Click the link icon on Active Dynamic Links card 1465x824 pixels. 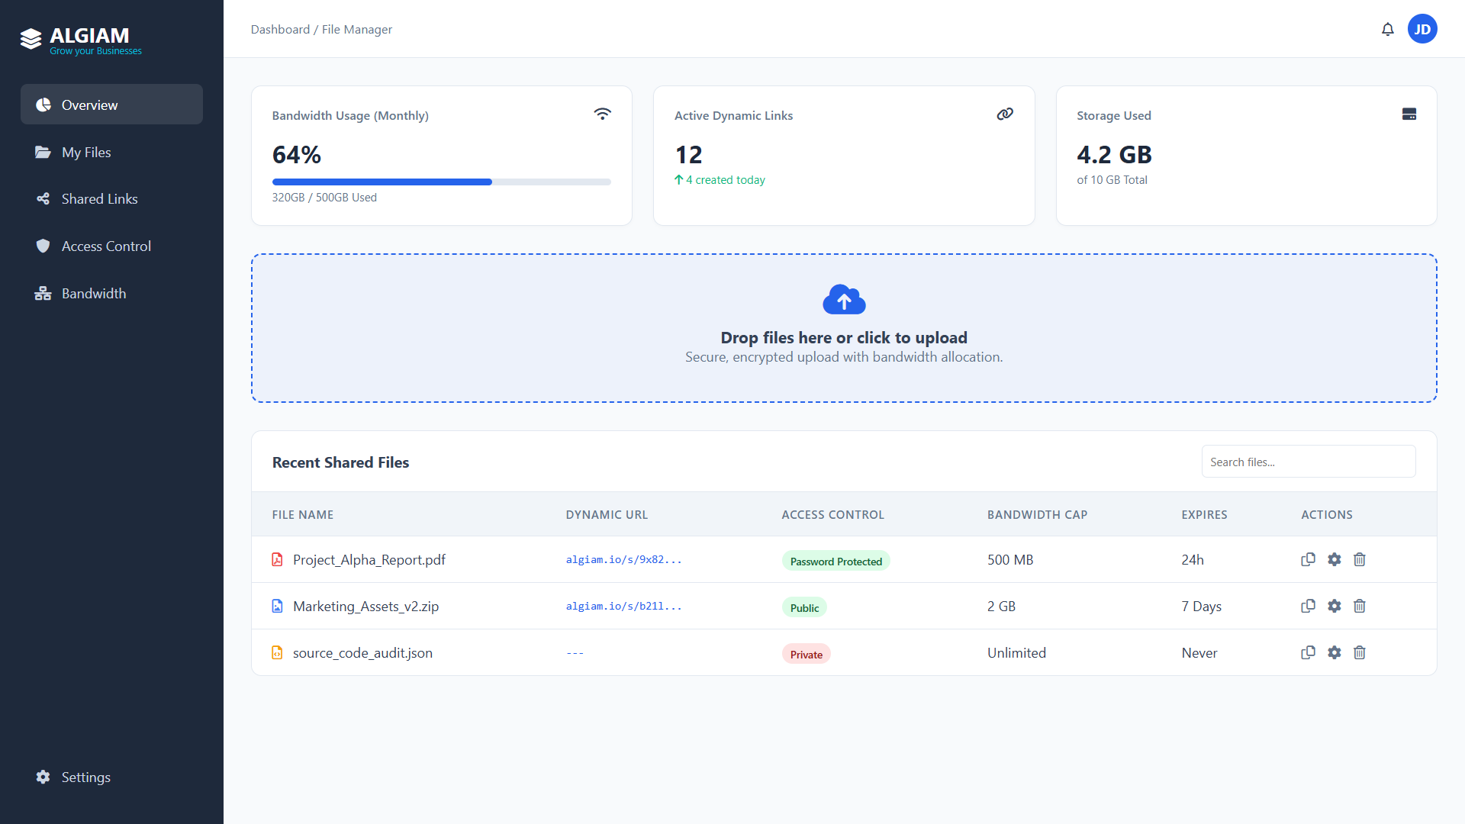[1005, 113]
